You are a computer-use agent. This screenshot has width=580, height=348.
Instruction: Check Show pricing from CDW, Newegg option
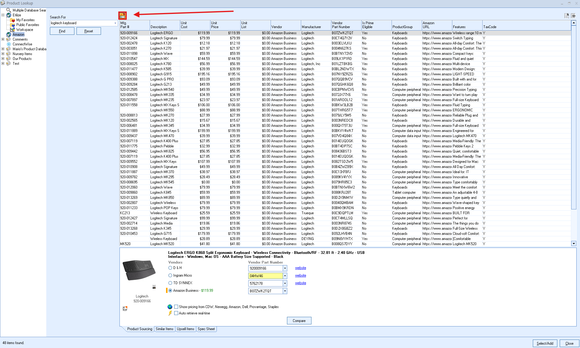(176, 307)
